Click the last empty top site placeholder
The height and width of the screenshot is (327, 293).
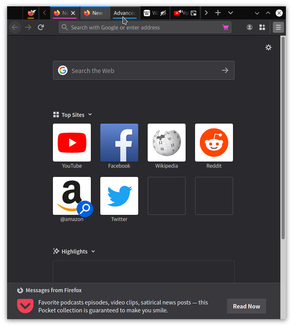214,196
